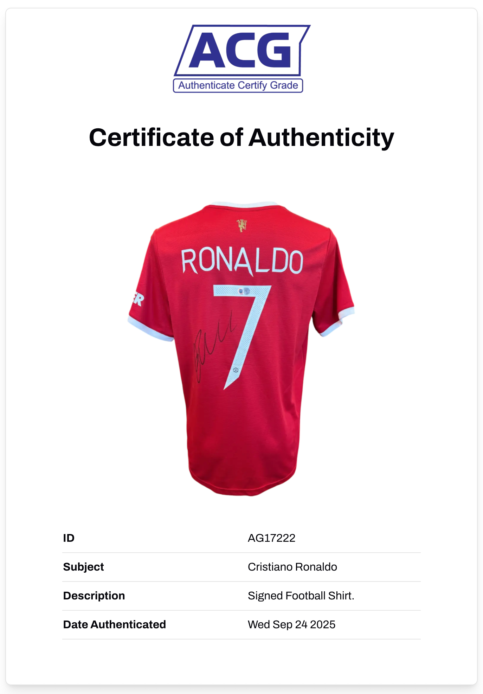
Task: Click the handwritten signature on the shirt
Action: (211, 345)
